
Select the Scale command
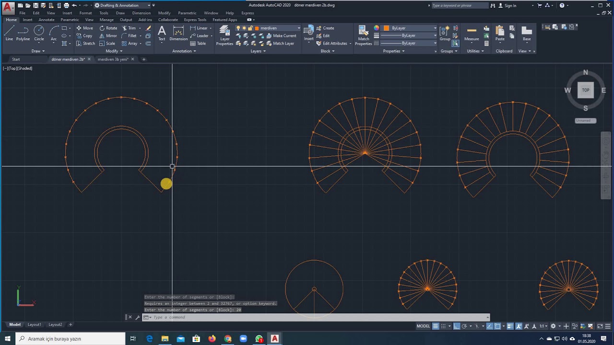coord(107,43)
